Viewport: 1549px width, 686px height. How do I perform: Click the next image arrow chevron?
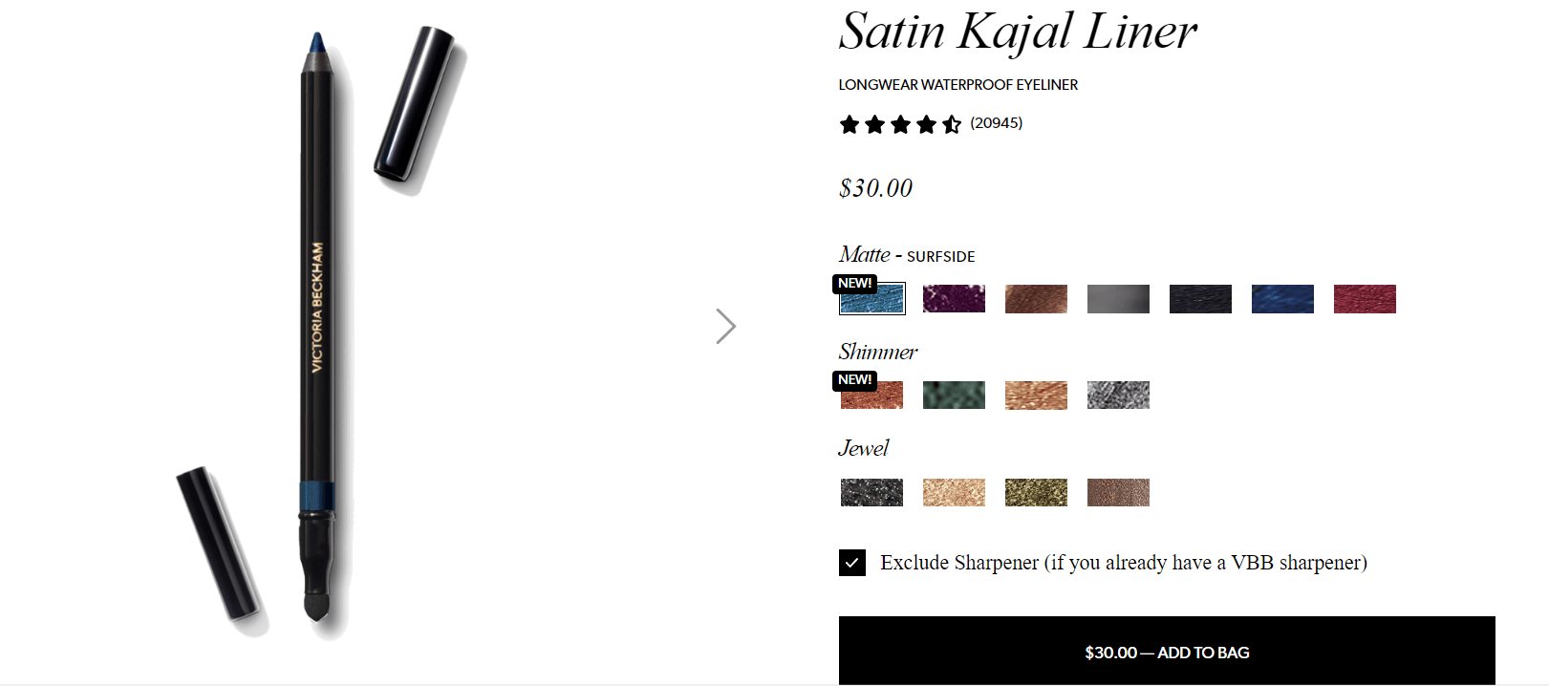pyautogui.click(x=726, y=326)
